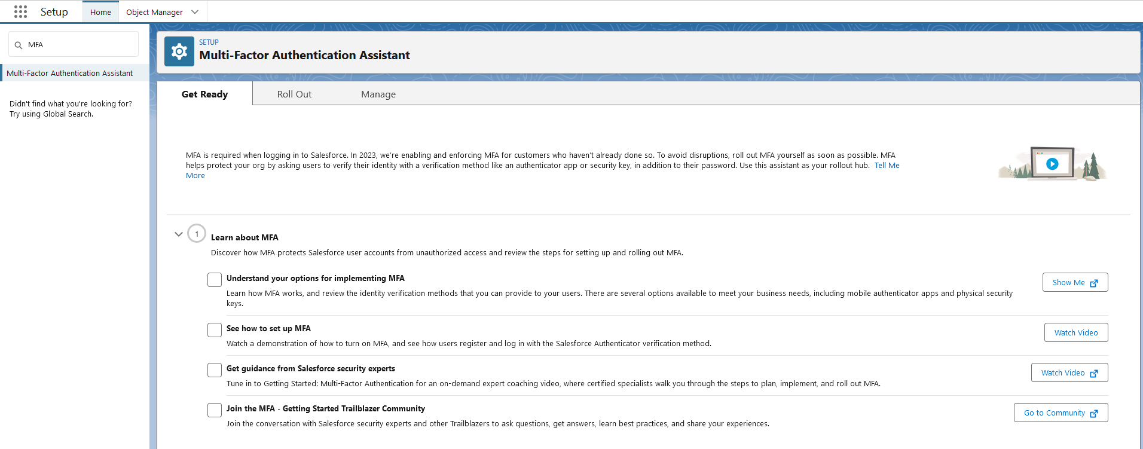
Task: Open the Object Manager dropdown arrow
Action: (195, 12)
